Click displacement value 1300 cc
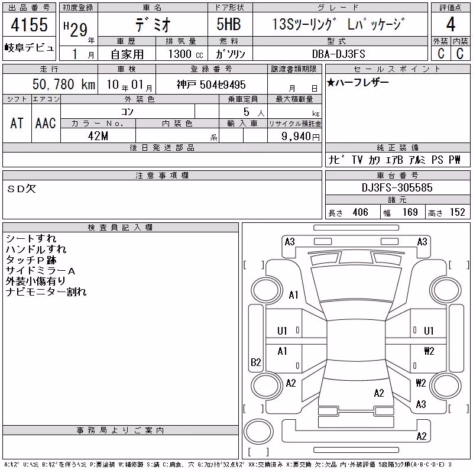Viewport: 473px width, 473px height. 186,54
